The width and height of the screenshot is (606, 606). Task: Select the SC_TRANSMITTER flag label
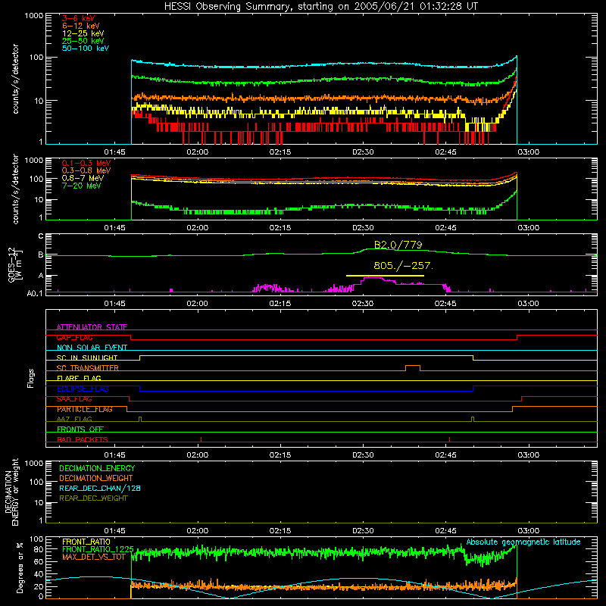pos(88,368)
